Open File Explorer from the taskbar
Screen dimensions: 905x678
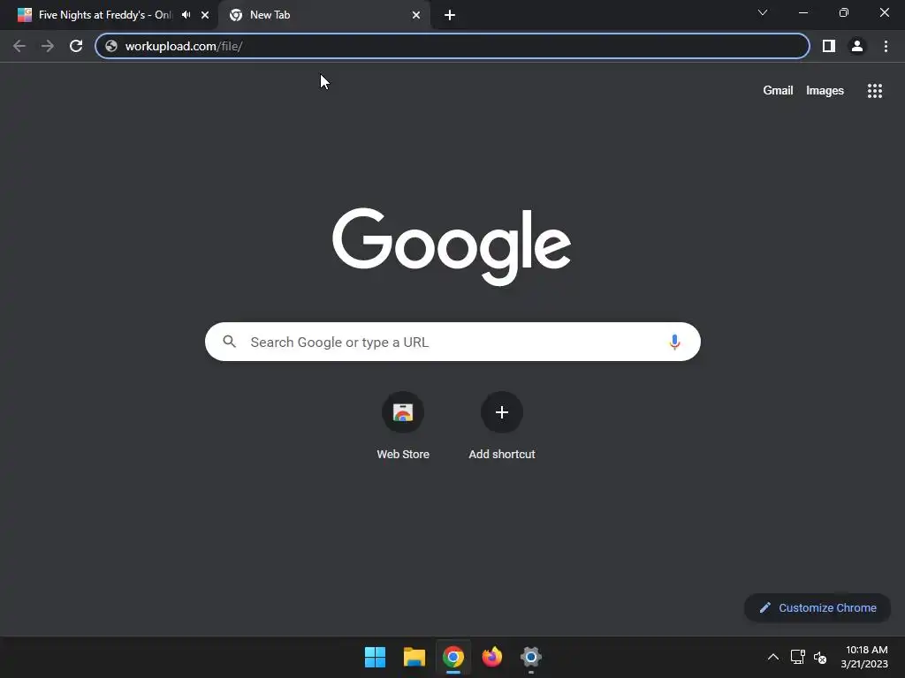pyautogui.click(x=414, y=657)
